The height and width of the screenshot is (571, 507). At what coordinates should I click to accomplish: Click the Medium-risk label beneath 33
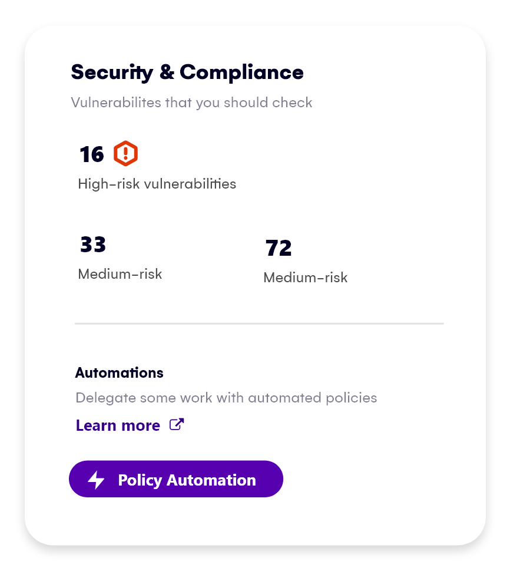[120, 274]
